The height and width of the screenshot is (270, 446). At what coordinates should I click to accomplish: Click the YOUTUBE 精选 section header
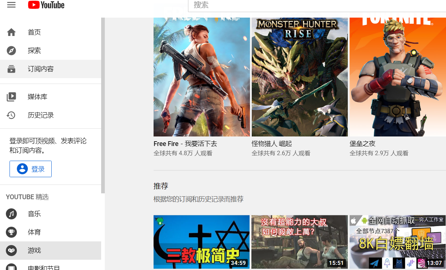(x=27, y=197)
